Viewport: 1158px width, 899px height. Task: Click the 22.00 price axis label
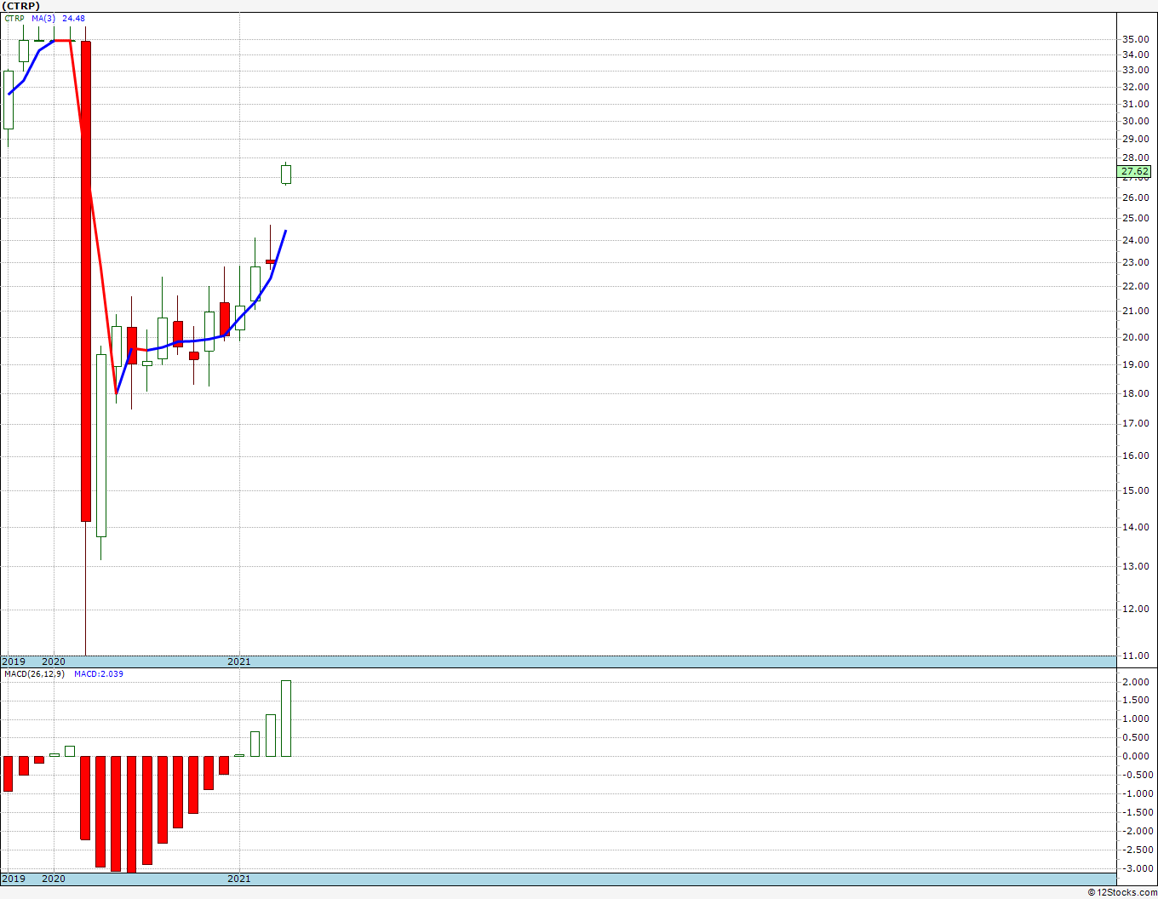[x=1135, y=286]
